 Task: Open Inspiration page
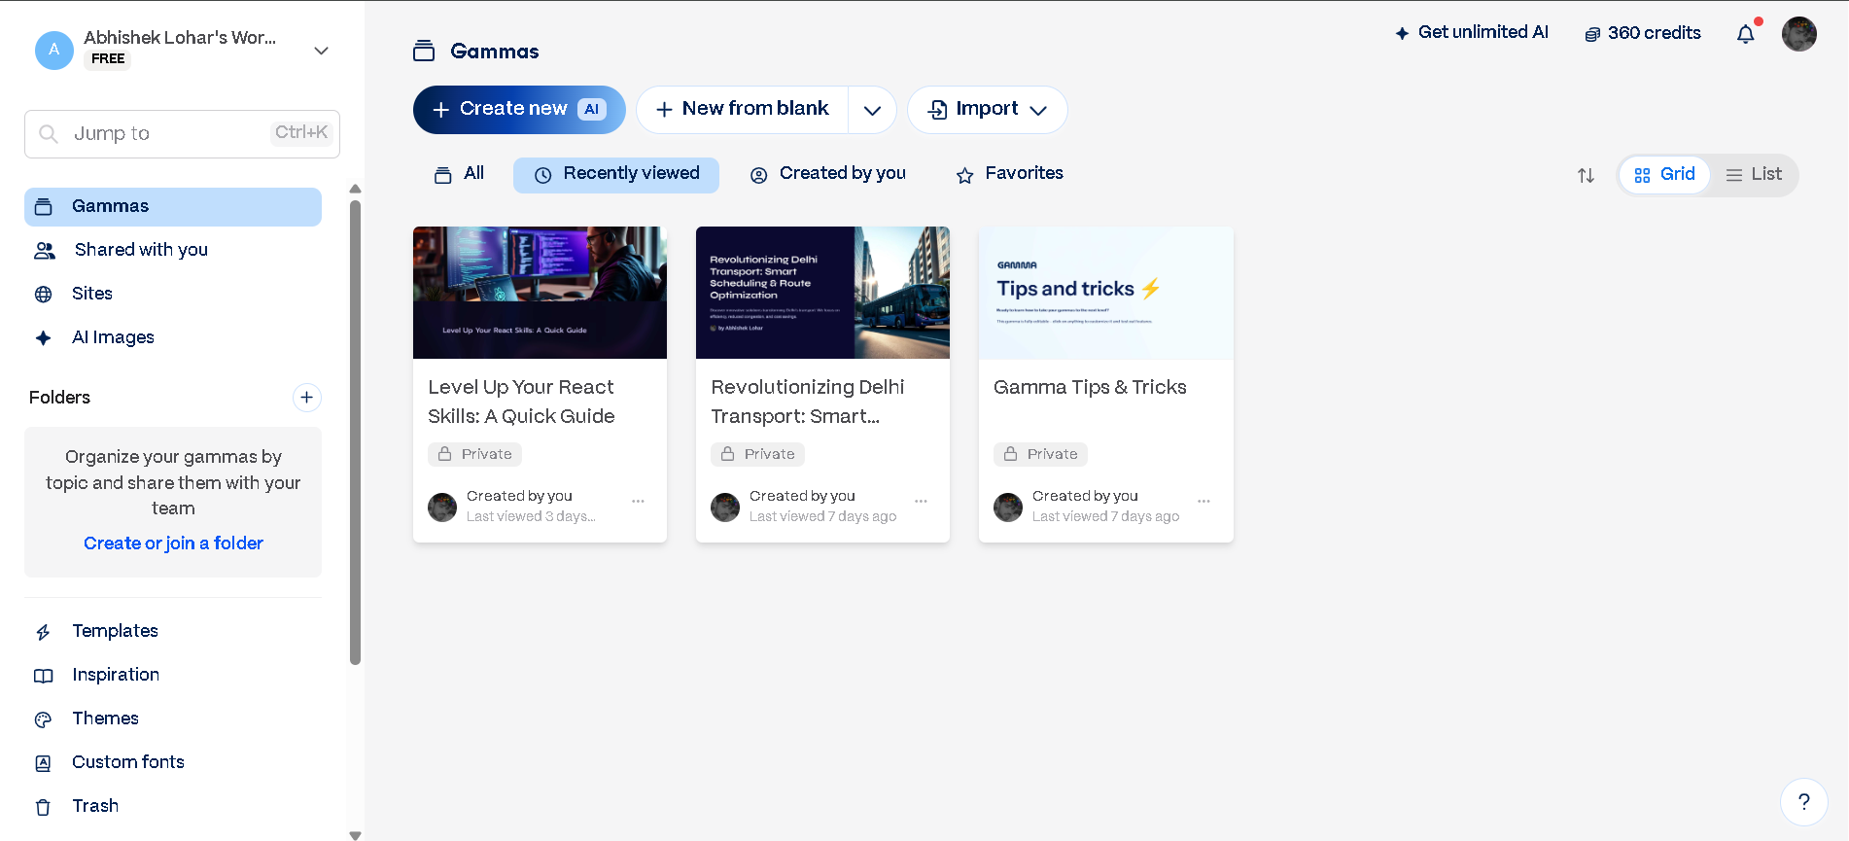[x=173, y=675]
